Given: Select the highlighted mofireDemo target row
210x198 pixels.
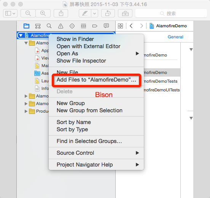Looking at the screenshot, I should pyautogui.click(x=162, y=72).
